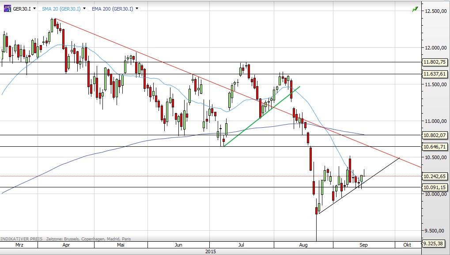Click the Mrz month label

[19, 245]
